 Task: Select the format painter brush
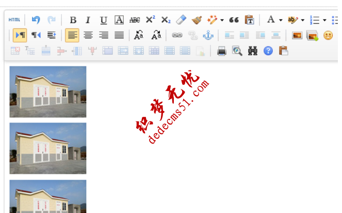click(x=197, y=20)
